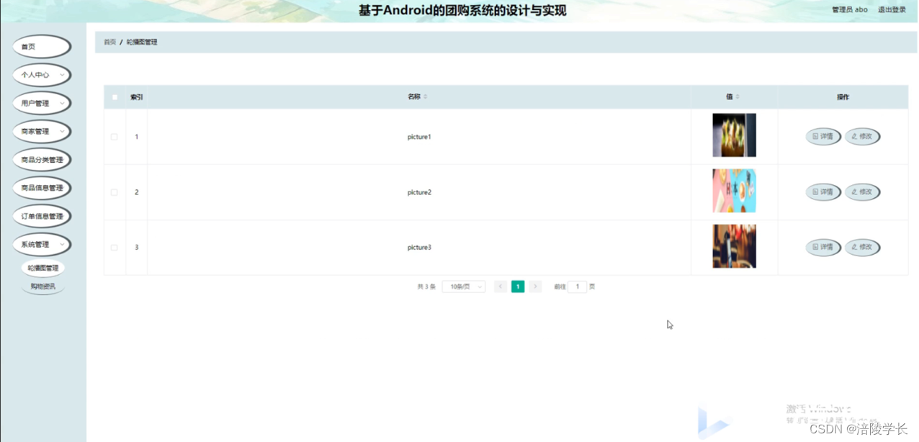Viewport: 919px width, 442px height.
Task: Click 详情 button for picture1
Action: (823, 136)
